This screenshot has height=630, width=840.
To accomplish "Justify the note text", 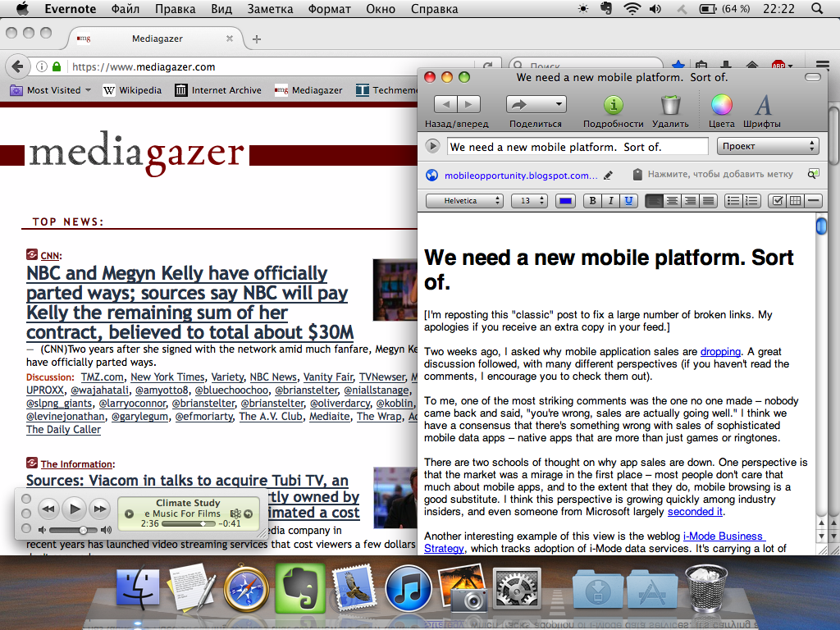I will click(x=708, y=201).
